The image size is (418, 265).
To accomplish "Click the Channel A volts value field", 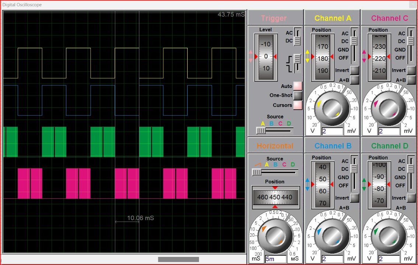I will 332,131.
